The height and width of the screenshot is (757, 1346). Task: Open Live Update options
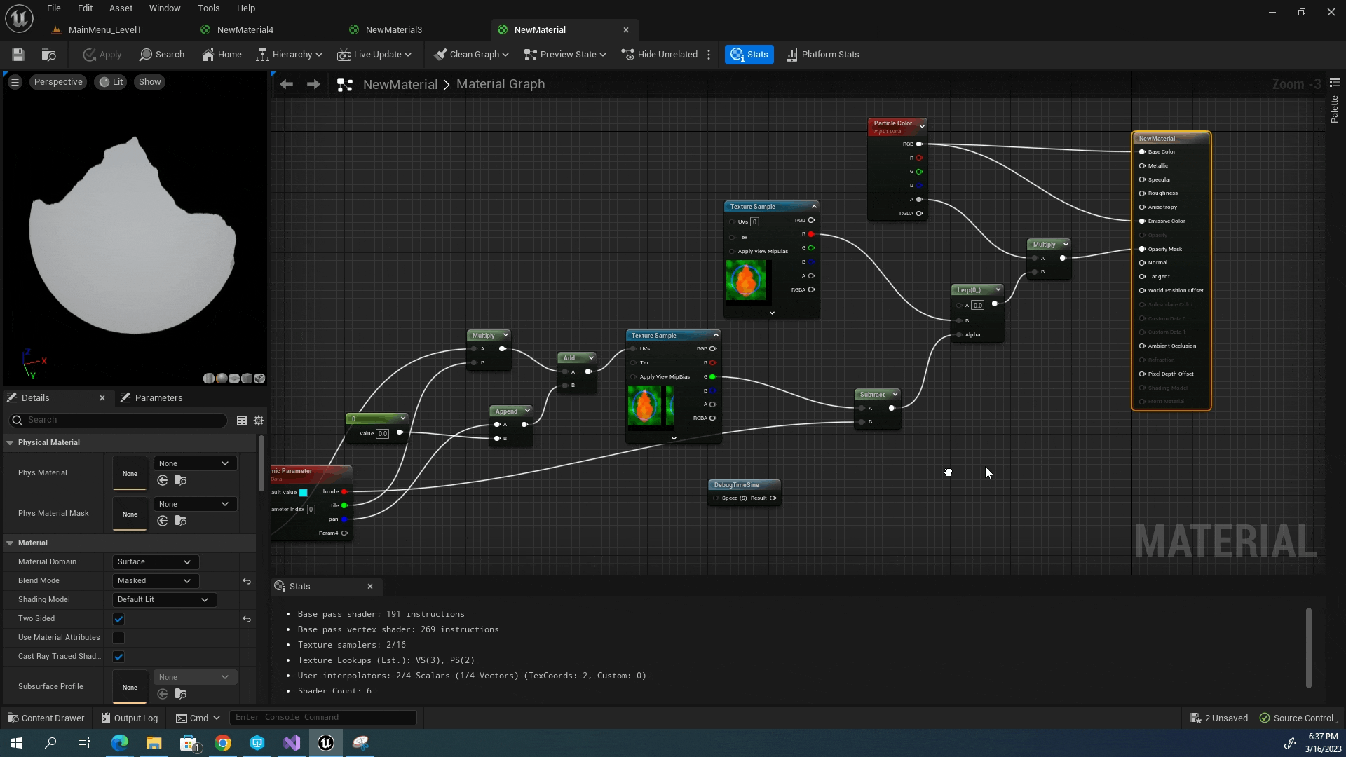point(374,54)
